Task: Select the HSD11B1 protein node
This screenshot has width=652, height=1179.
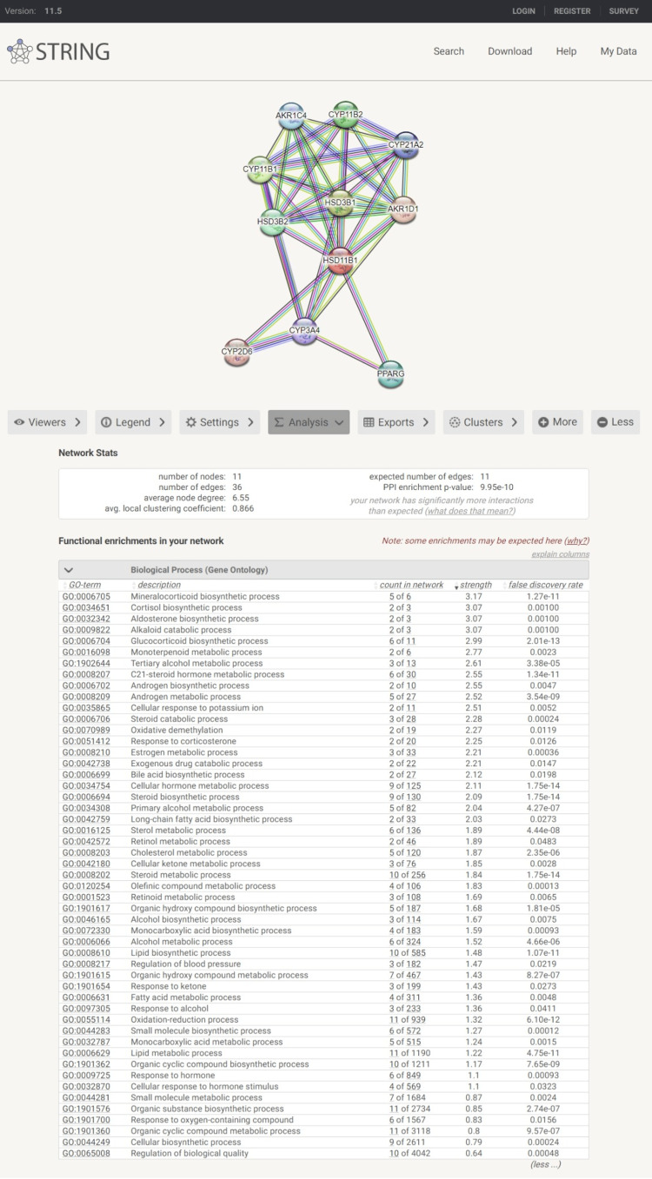Action: [x=340, y=261]
